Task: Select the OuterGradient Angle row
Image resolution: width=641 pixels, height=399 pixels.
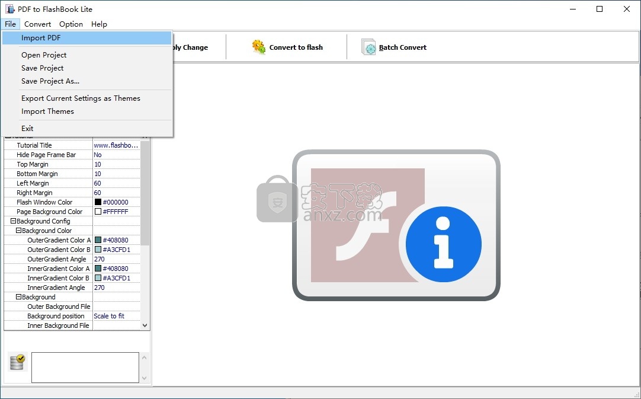Action: 72,259
